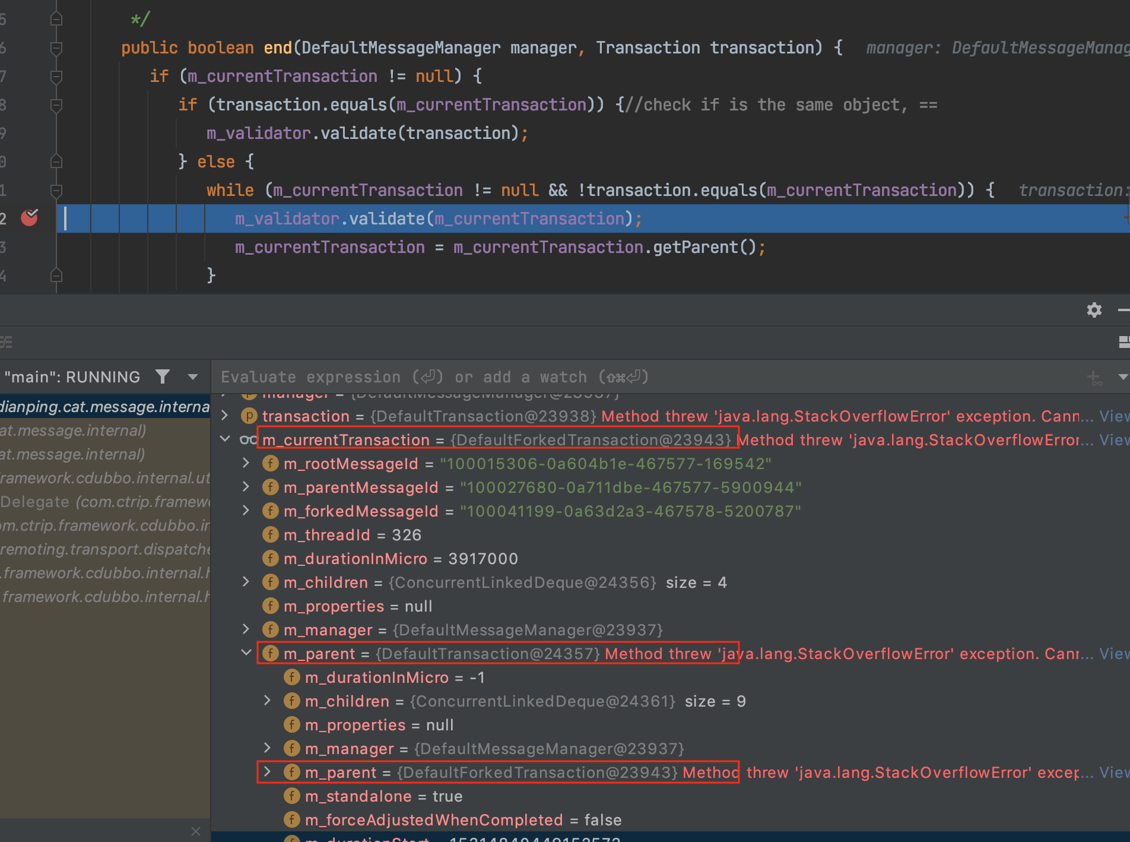1130x842 pixels.
Task: Open the main thread selector dropdown
Action: point(192,377)
